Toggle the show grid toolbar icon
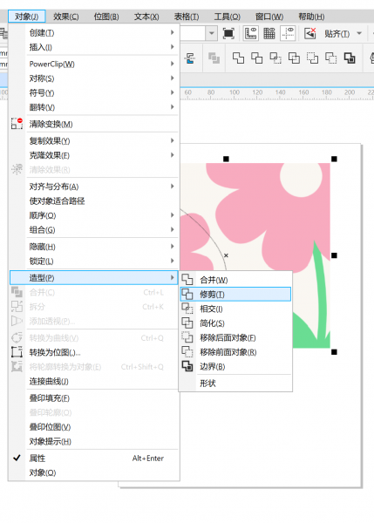Viewport: 374px width, 523px height. pyautogui.click(x=269, y=33)
